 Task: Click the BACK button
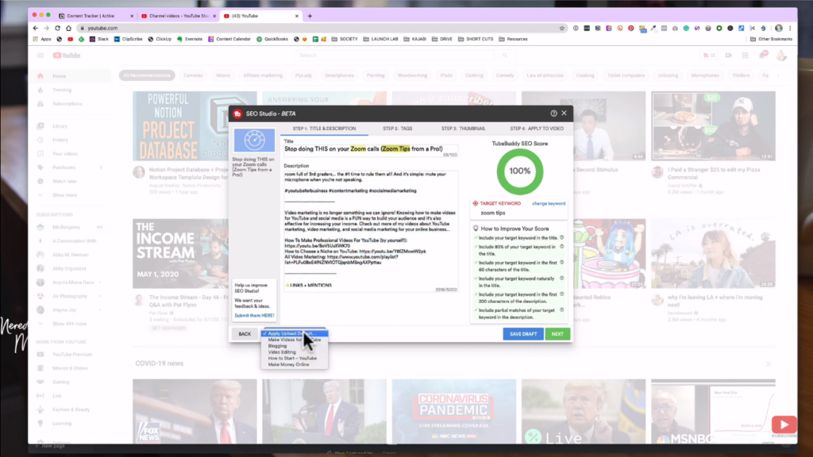245,334
